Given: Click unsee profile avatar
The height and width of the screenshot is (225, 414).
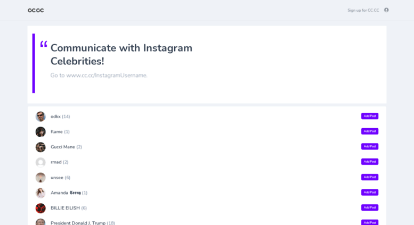Looking at the screenshot, I should [40, 178].
